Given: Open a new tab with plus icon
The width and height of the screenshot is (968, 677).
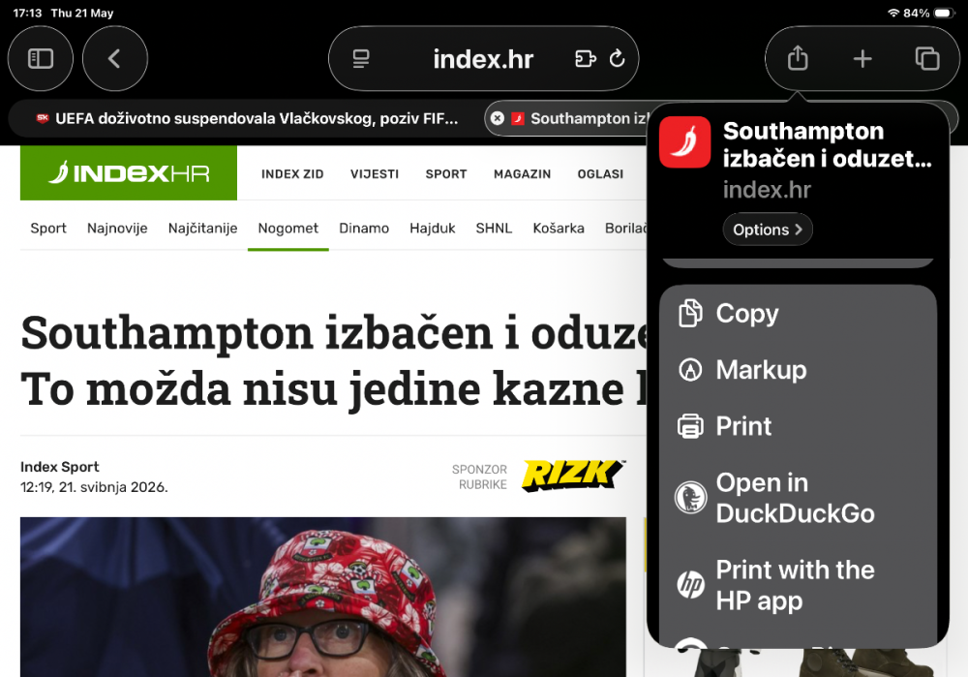Looking at the screenshot, I should pos(862,59).
